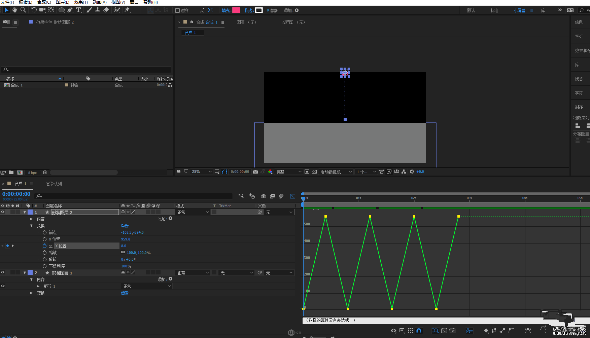Viewport: 590px width, 338px height.
Task: Click the separate dimensions icon in graph editor
Action: point(469,331)
